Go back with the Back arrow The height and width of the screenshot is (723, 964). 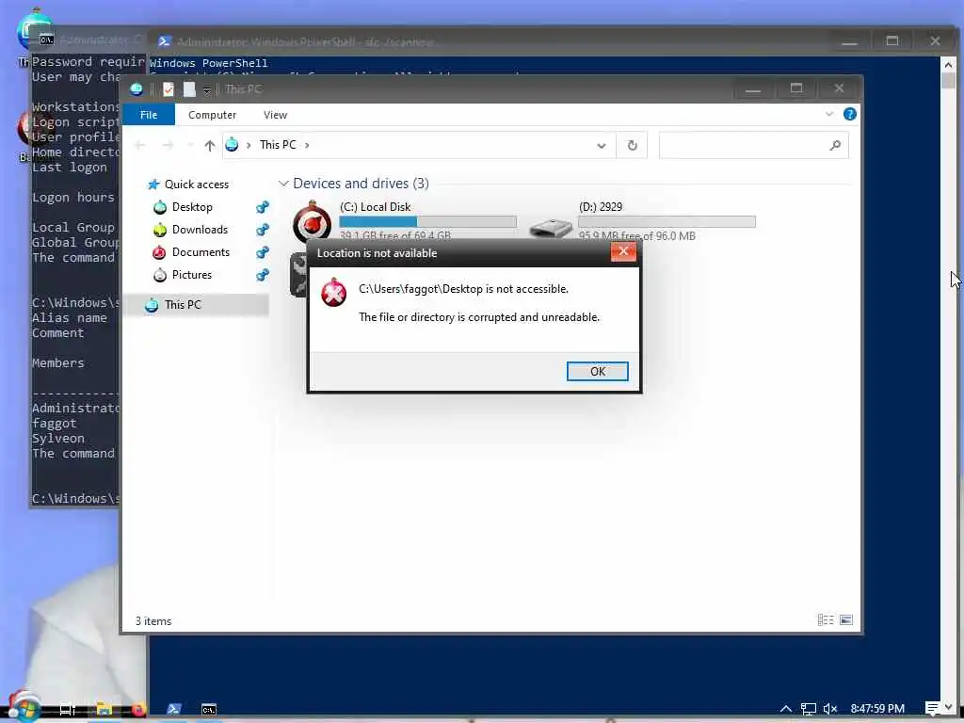(x=140, y=145)
